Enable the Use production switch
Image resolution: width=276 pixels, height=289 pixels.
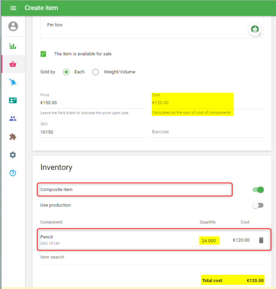tap(258, 205)
